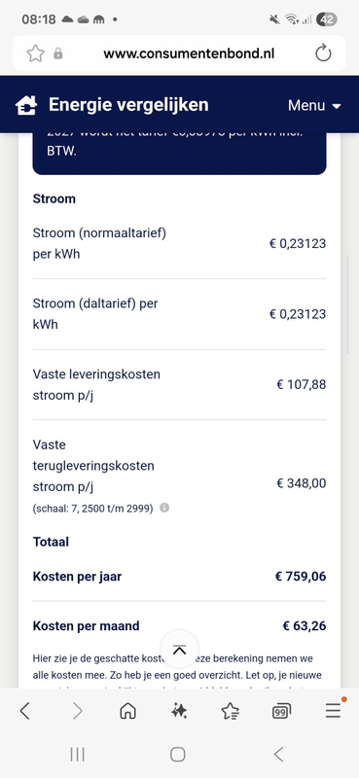Click the Menu dropdown arrow
This screenshot has height=778, width=359.
coord(337,106)
